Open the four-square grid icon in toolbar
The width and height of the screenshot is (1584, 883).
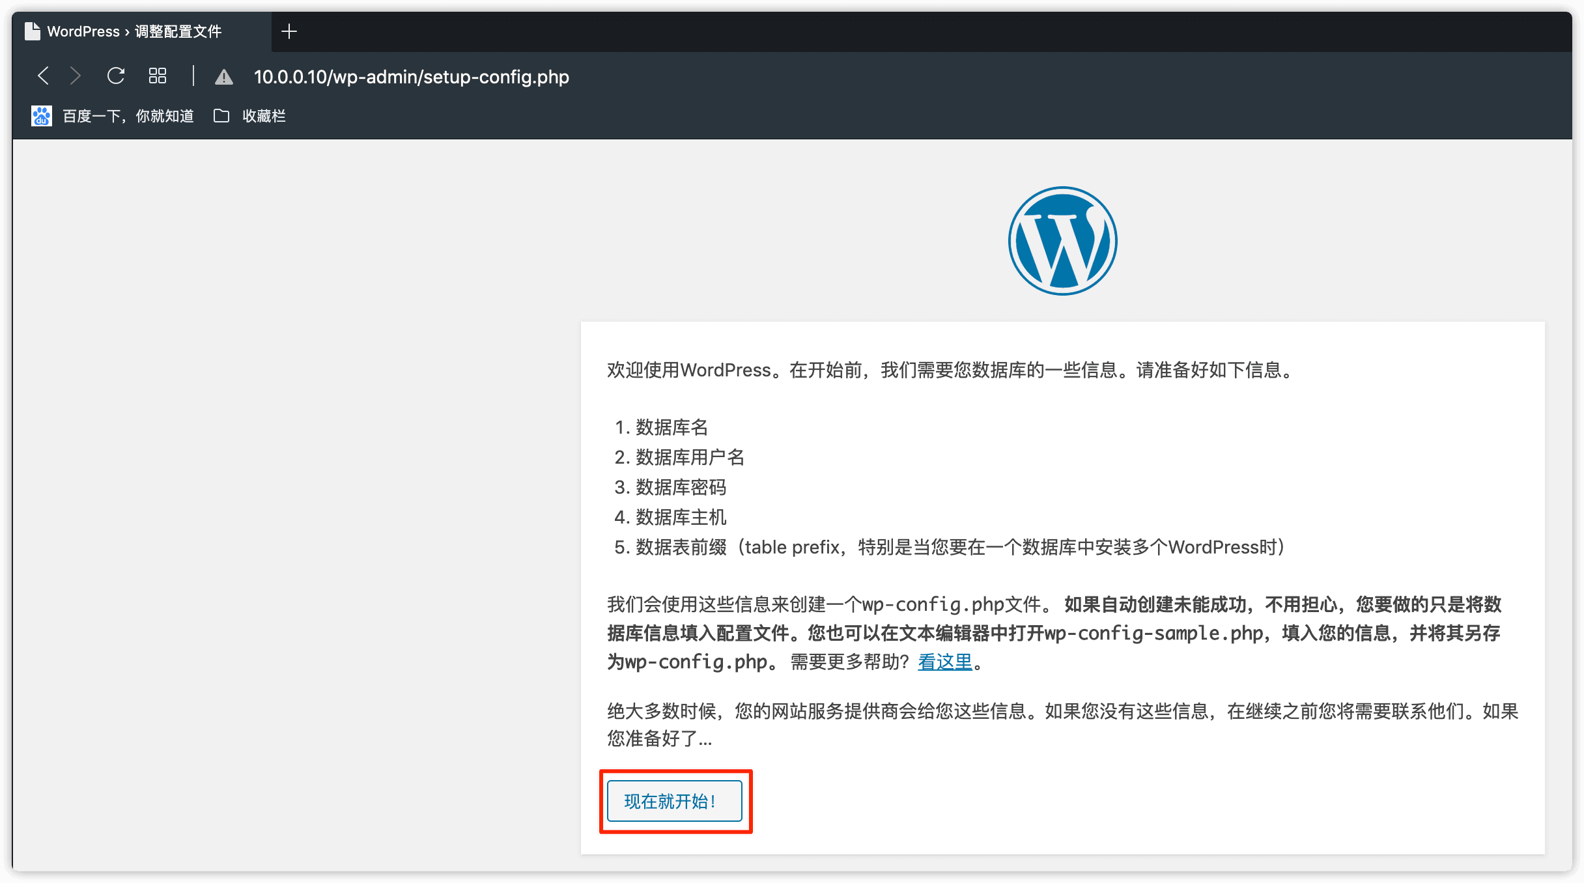tap(158, 76)
